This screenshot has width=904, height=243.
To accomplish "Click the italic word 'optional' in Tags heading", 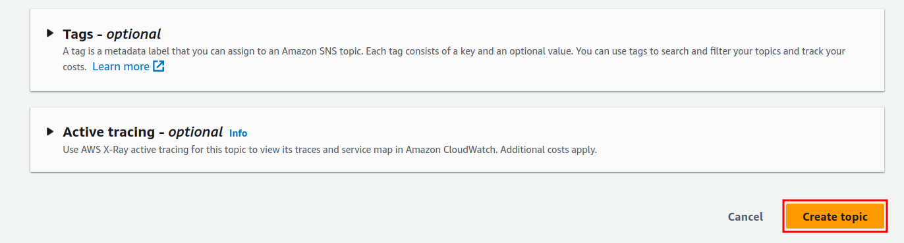I will click(134, 33).
